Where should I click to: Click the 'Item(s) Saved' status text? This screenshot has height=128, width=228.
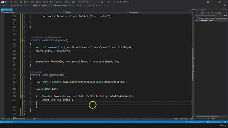coord(7,122)
